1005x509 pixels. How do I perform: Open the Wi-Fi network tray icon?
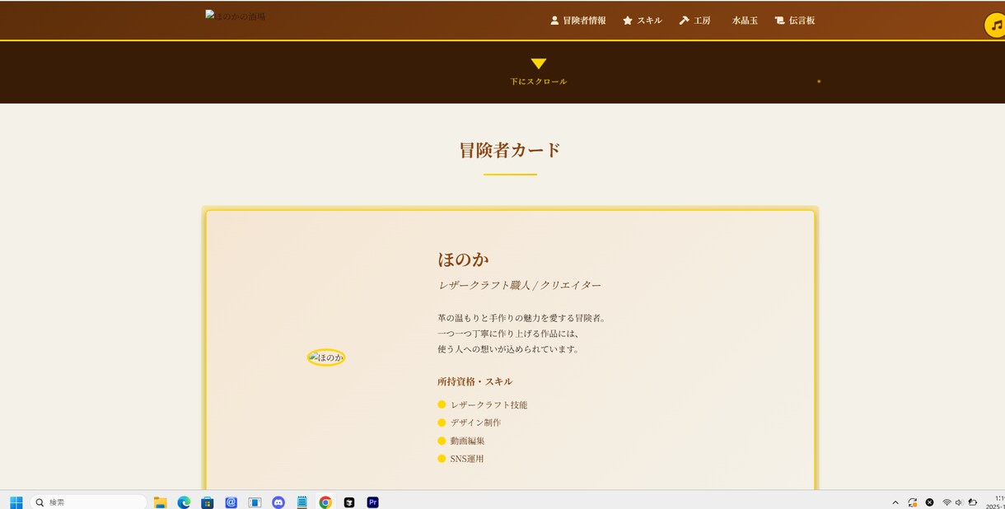pyautogui.click(x=947, y=502)
